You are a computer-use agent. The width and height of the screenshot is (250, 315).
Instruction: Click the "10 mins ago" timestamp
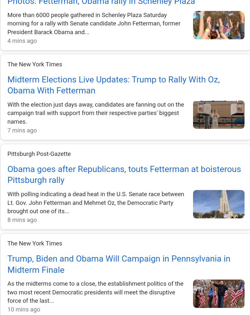(x=24, y=310)
